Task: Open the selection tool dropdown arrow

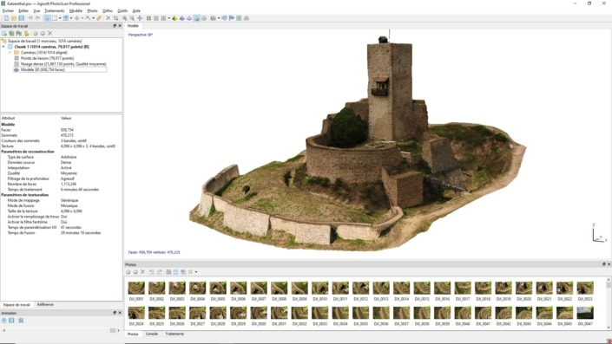Action: 60,18
